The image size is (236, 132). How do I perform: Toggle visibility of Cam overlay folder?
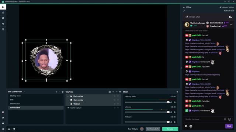118,96
